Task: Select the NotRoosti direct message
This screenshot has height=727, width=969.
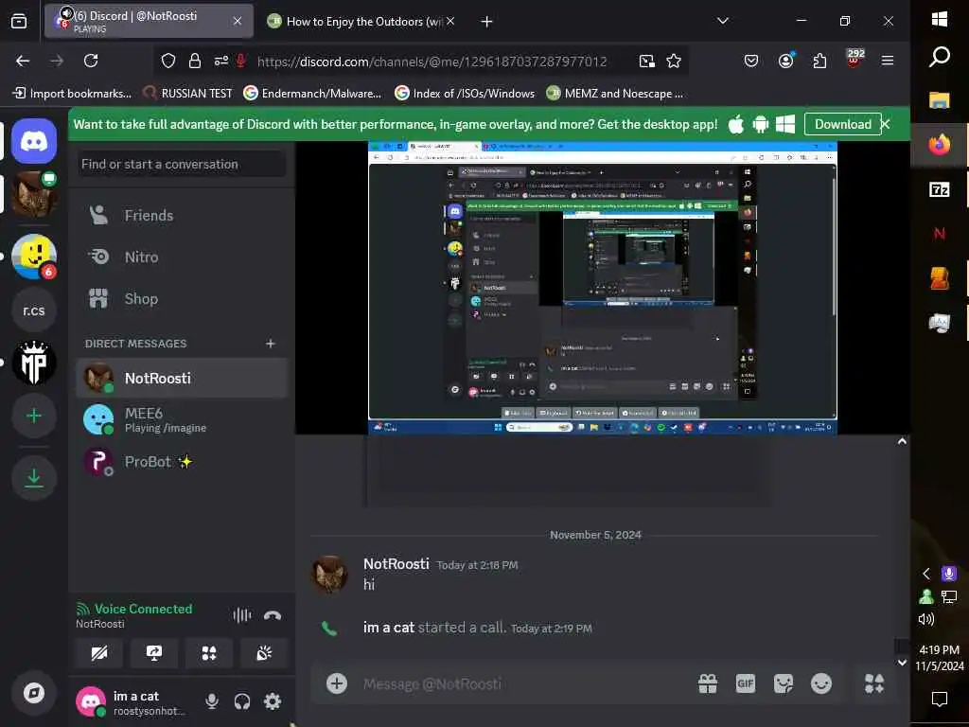Action: 182,378
